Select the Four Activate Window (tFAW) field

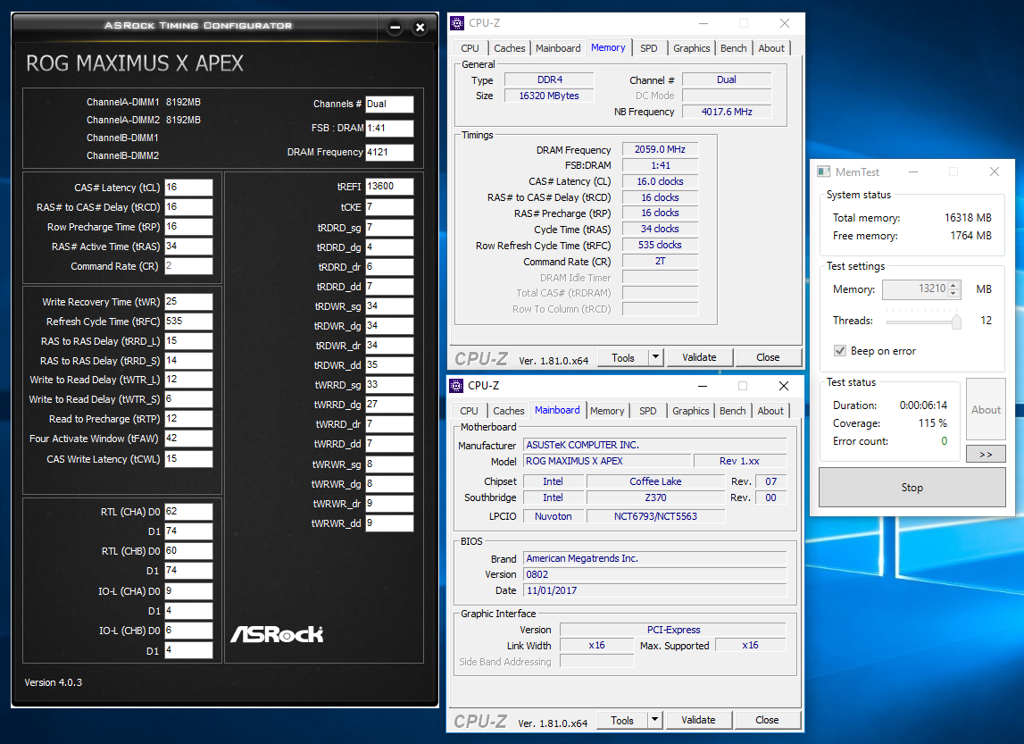pos(188,439)
